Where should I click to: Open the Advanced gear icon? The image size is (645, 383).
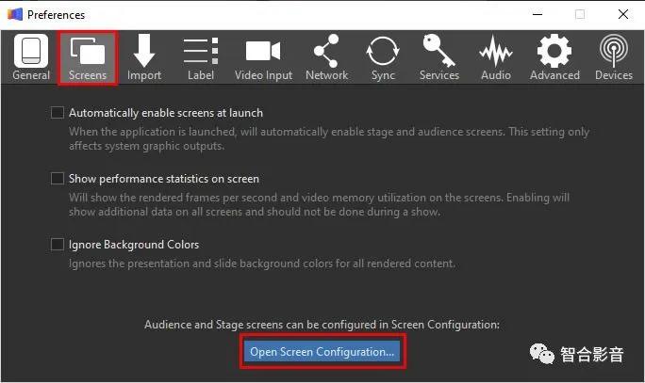click(x=554, y=52)
